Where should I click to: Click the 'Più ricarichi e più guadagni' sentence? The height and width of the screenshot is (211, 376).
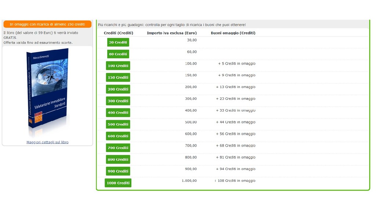[172, 25]
